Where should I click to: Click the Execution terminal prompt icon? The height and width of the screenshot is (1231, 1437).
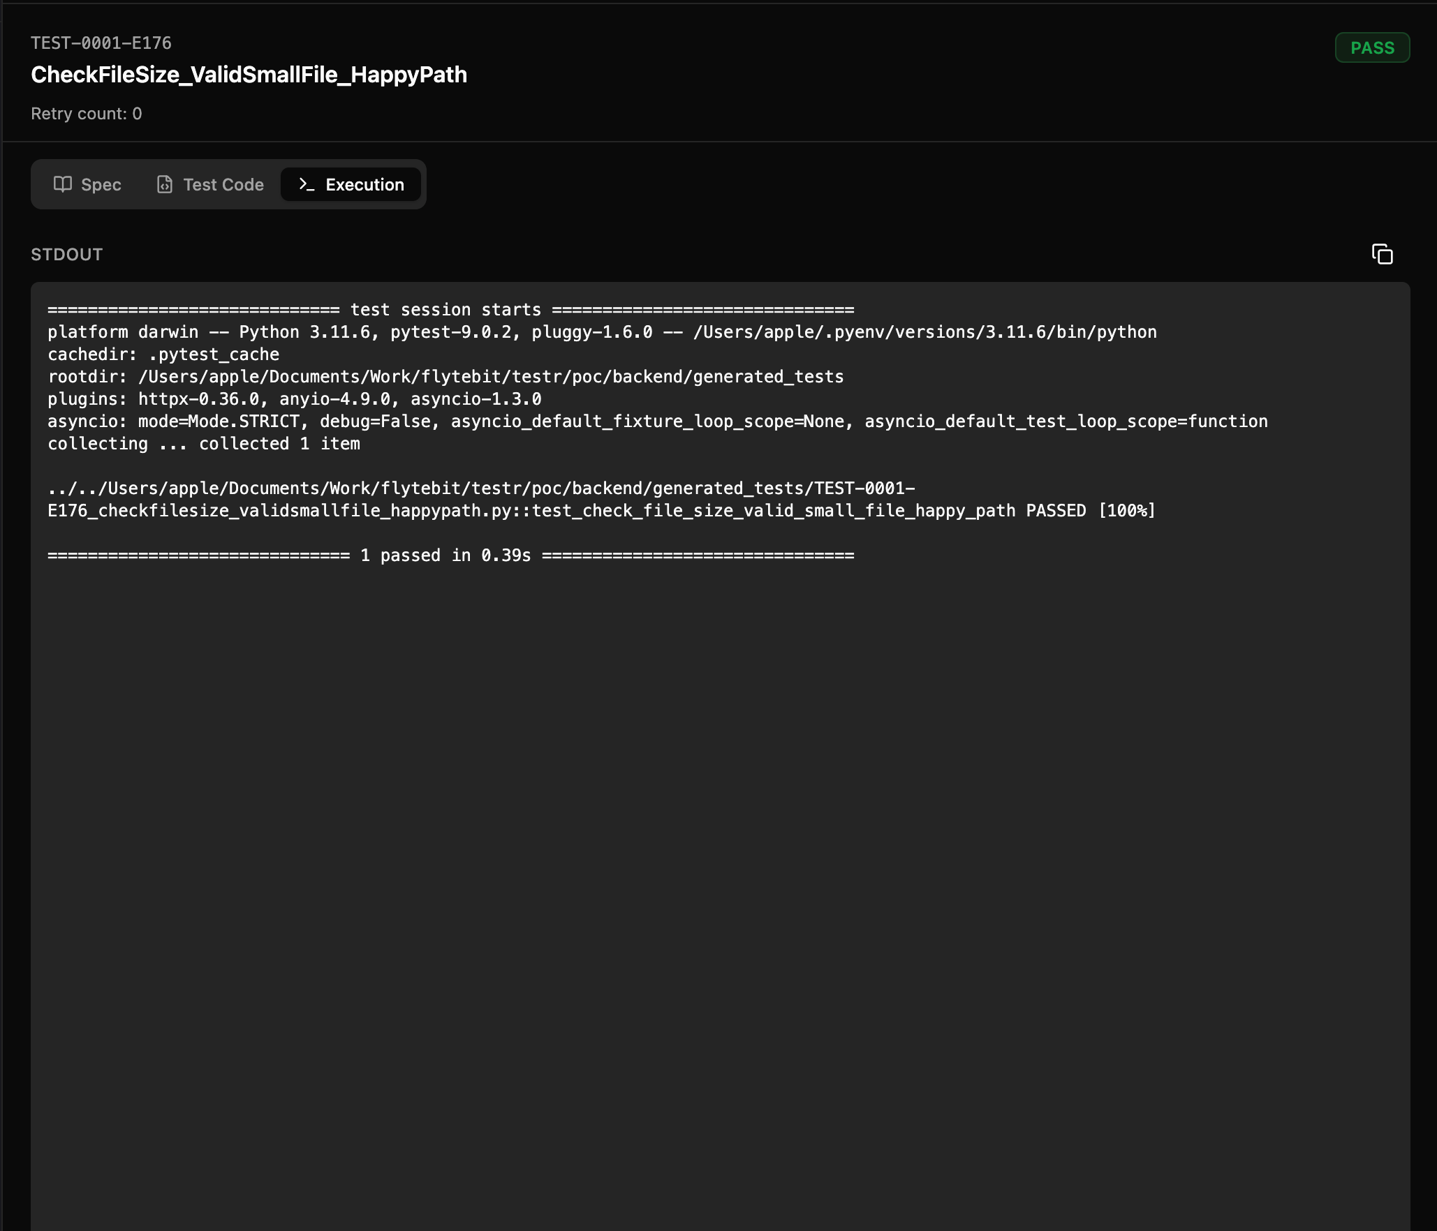click(x=307, y=184)
